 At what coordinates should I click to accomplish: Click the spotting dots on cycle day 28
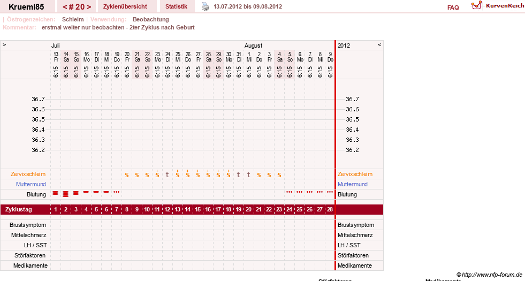pyautogui.click(x=330, y=192)
